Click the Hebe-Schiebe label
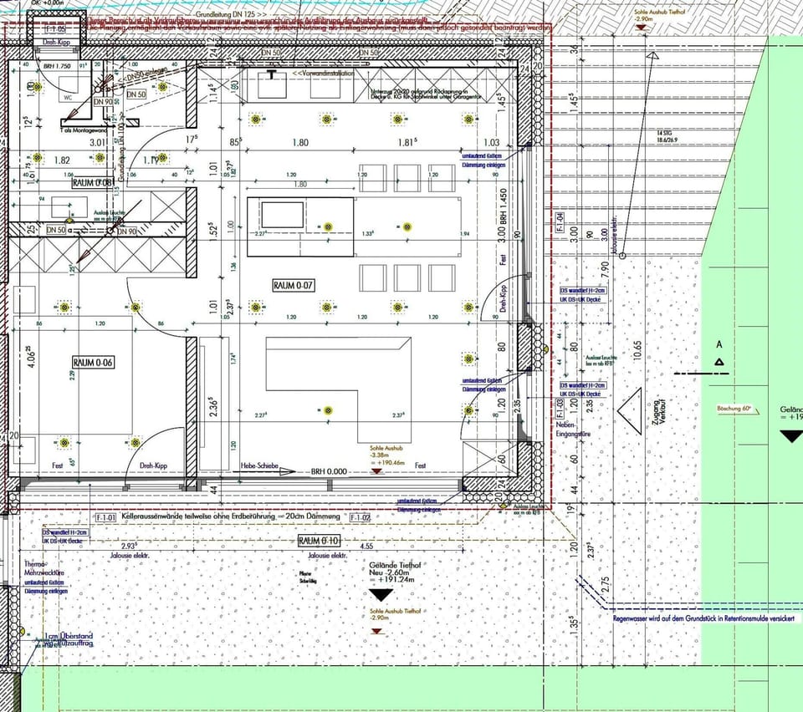The image size is (803, 712). click(x=259, y=465)
